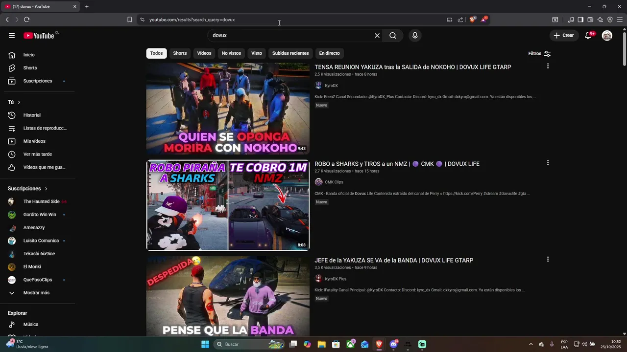Share the page with the share icon
Image resolution: width=627 pixels, height=352 pixels.
pos(460,20)
